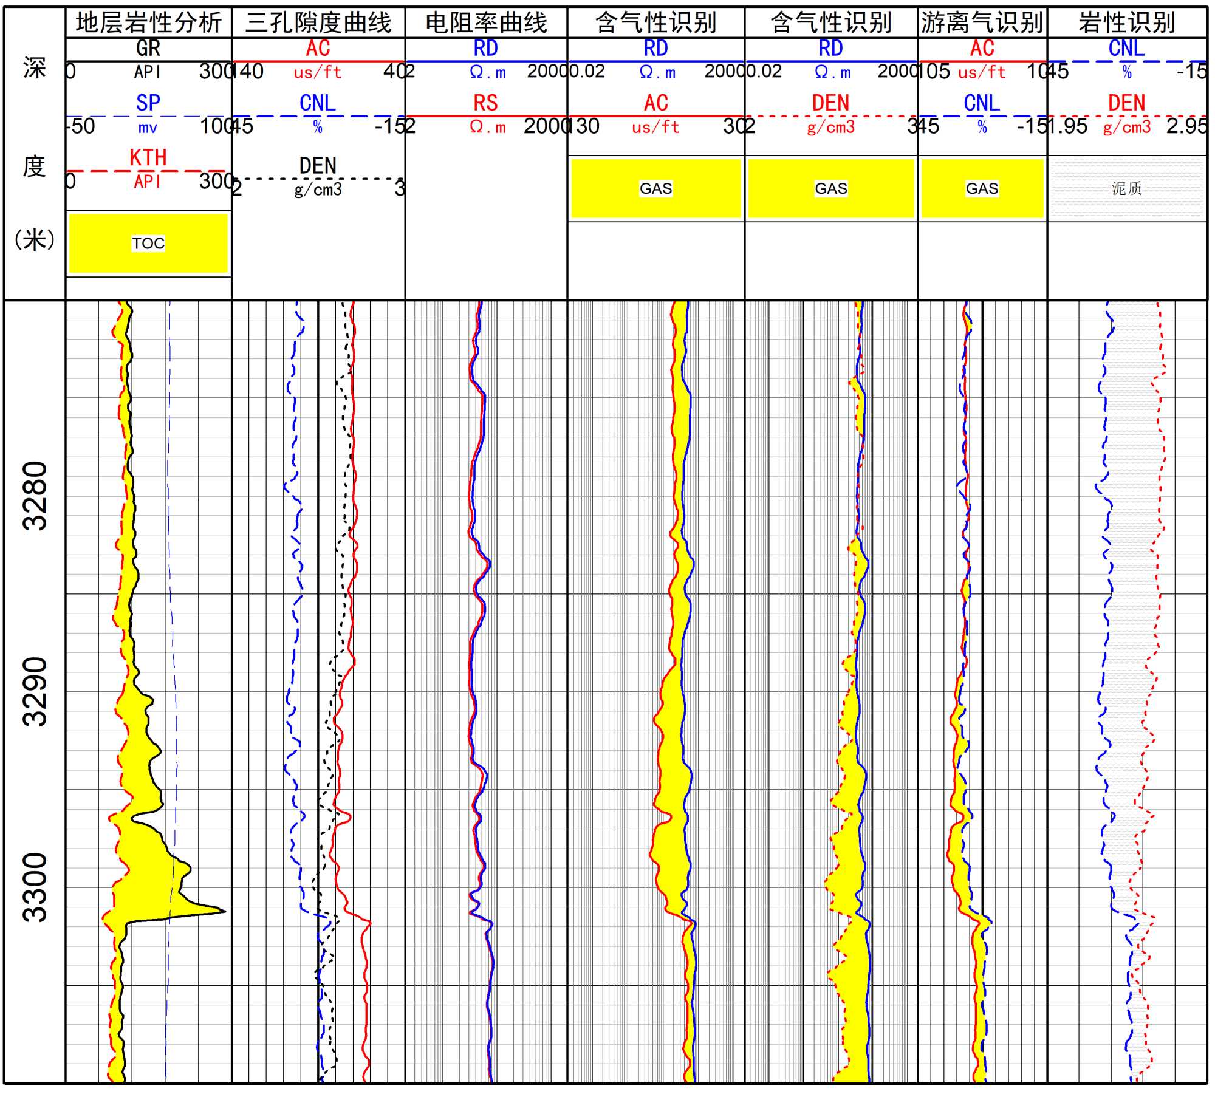The image size is (1215, 1097).
Task: Select the 地层岩性分析 track header
Action: click(148, 23)
